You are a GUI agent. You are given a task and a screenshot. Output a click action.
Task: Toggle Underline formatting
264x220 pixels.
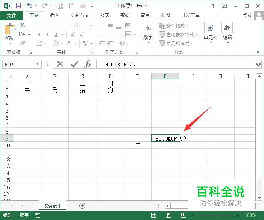(x=56, y=35)
